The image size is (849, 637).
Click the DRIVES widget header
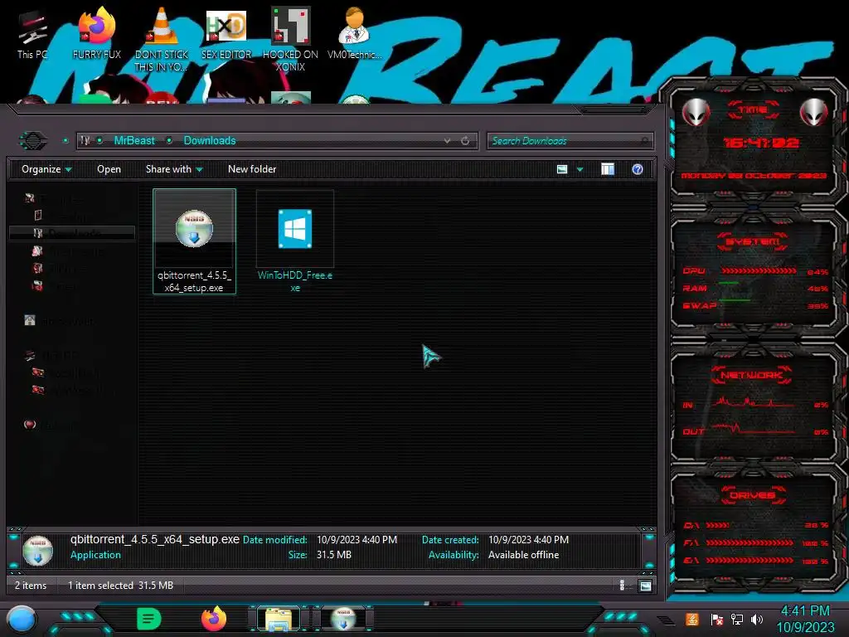(x=752, y=495)
